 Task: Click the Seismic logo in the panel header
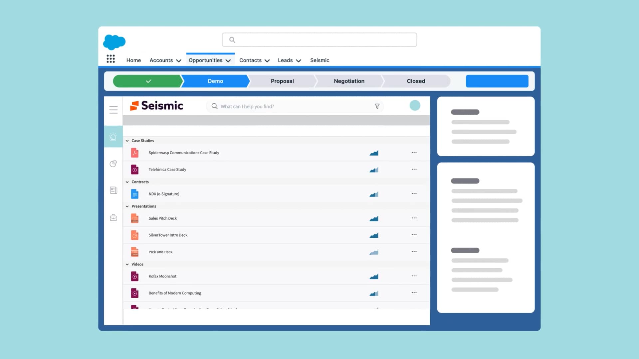point(157,105)
